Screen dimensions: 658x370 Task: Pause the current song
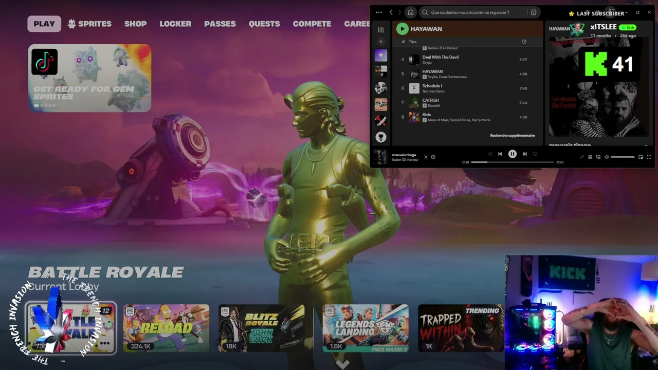[x=513, y=154]
